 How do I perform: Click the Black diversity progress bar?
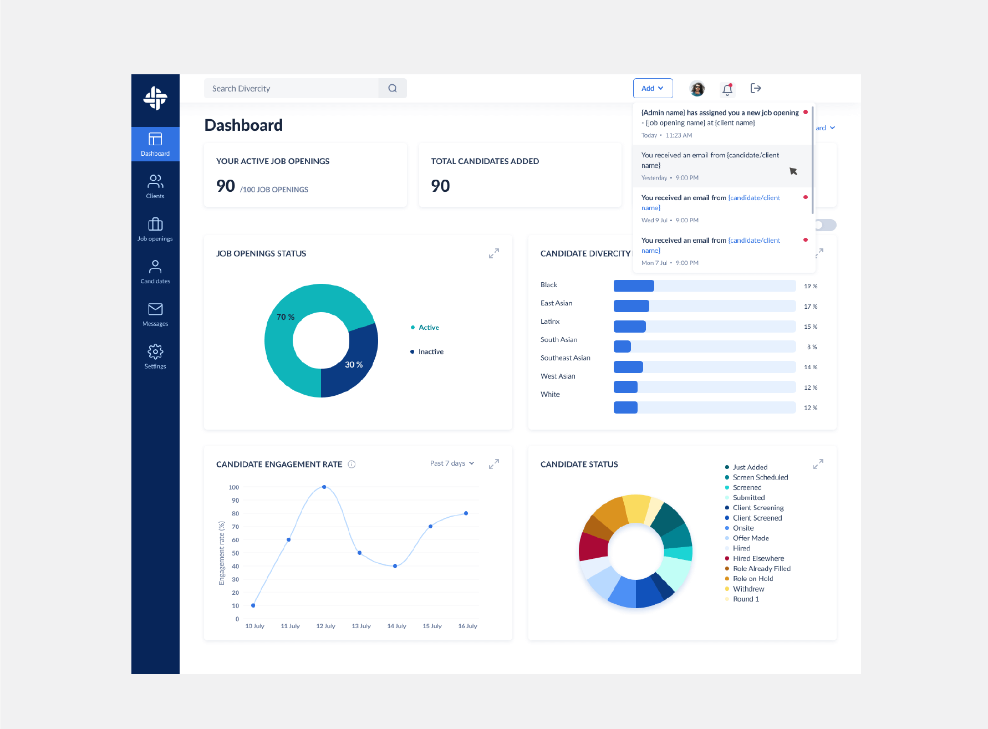pyautogui.click(x=705, y=286)
